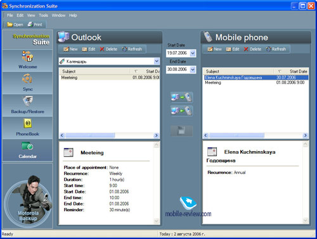Open the Edit menu
This screenshot has height=239, width=317.
pyautogui.click(x=20, y=15)
